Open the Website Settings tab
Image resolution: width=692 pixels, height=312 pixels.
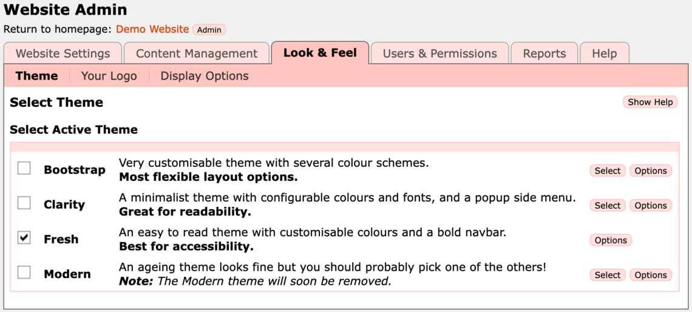pyautogui.click(x=63, y=53)
